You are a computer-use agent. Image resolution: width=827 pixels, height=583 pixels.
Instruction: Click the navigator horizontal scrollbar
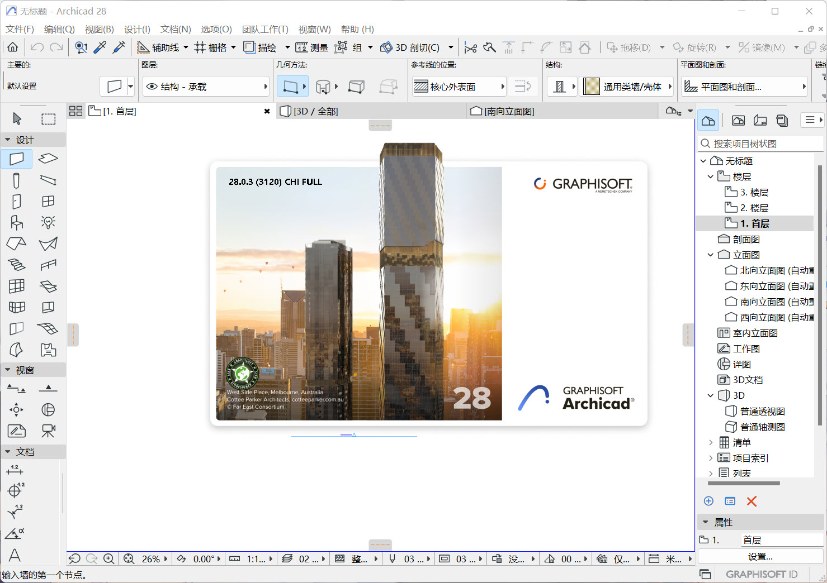[x=744, y=484]
